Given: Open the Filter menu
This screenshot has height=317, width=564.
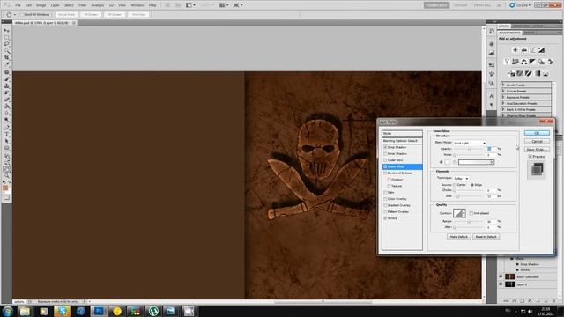Looking at the screenshot, I should [82, 5].
